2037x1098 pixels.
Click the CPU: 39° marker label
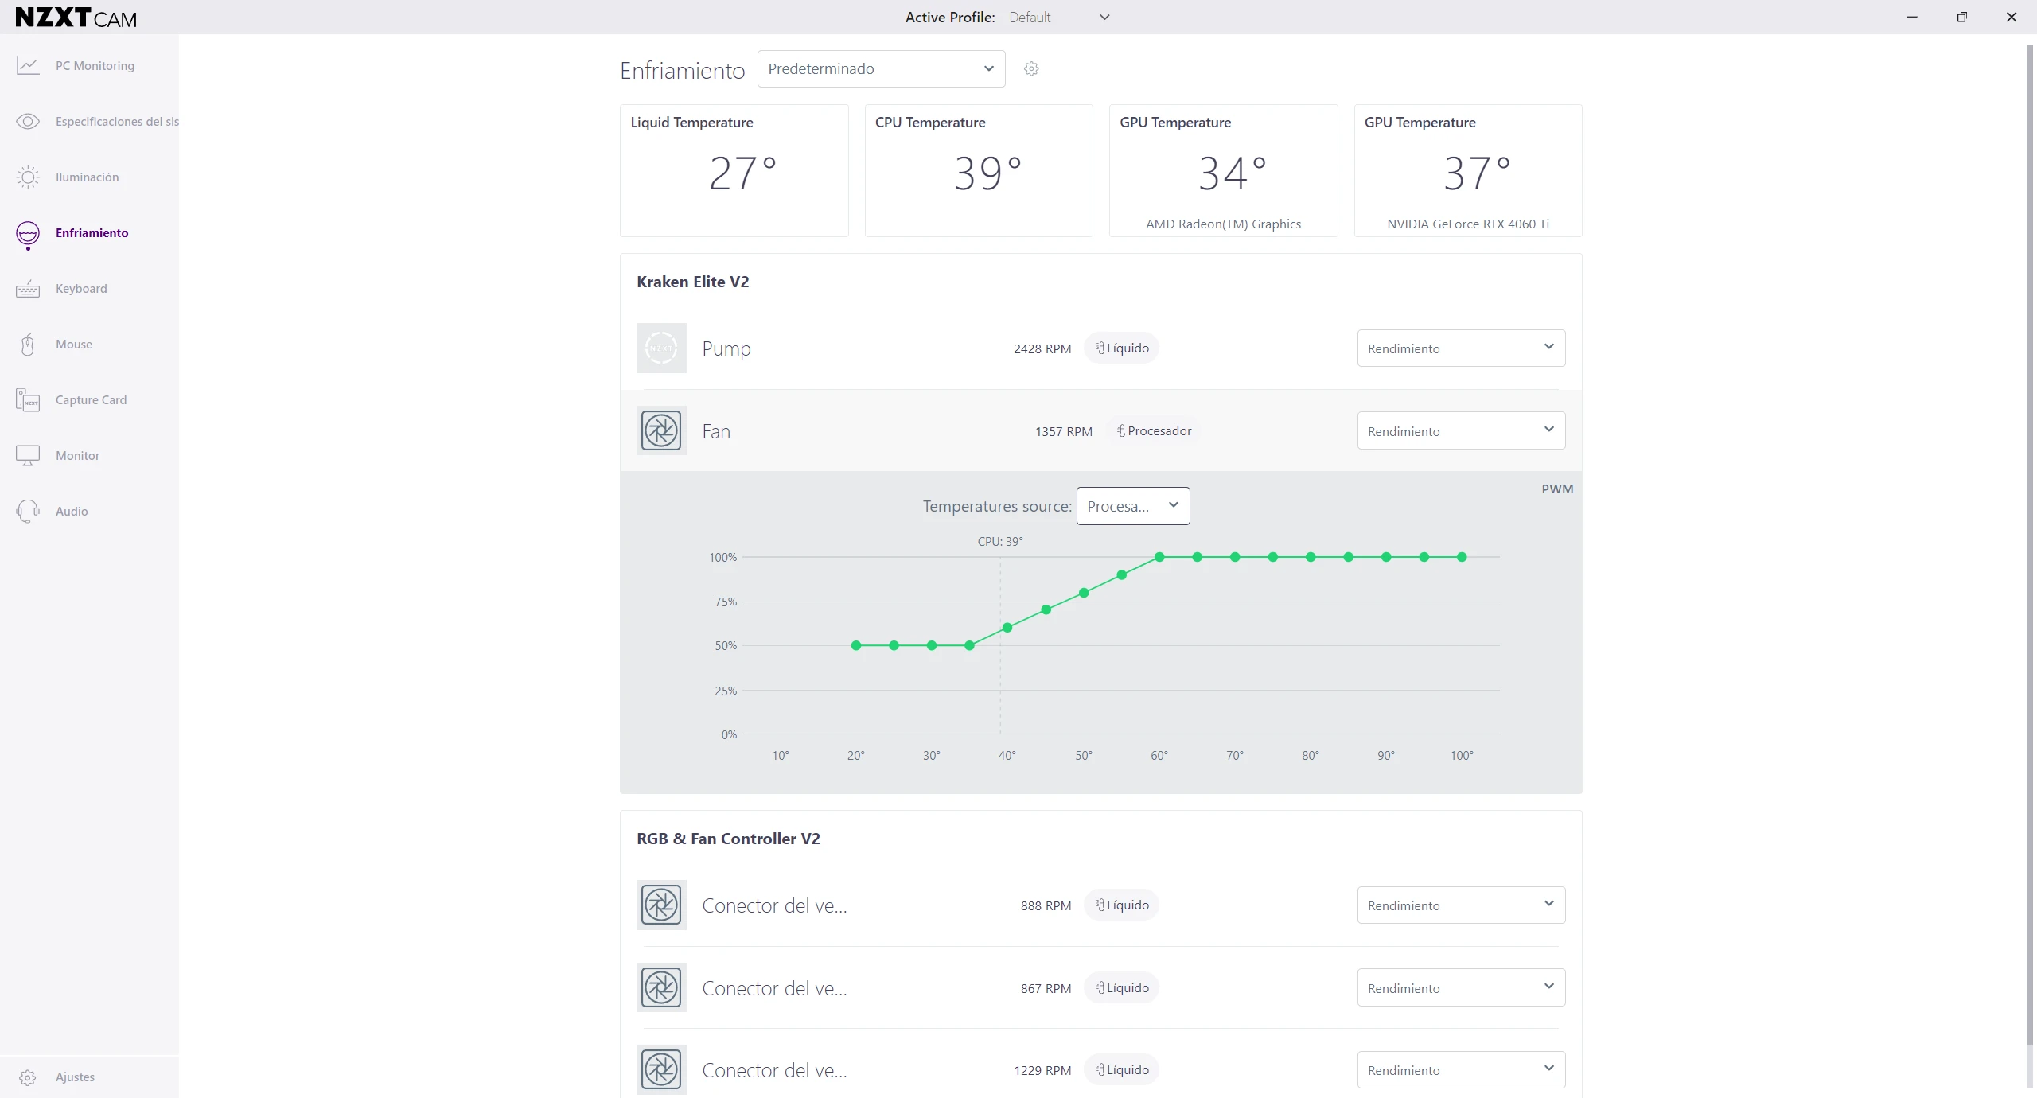pyautogui.click(x=1000, y=542)
